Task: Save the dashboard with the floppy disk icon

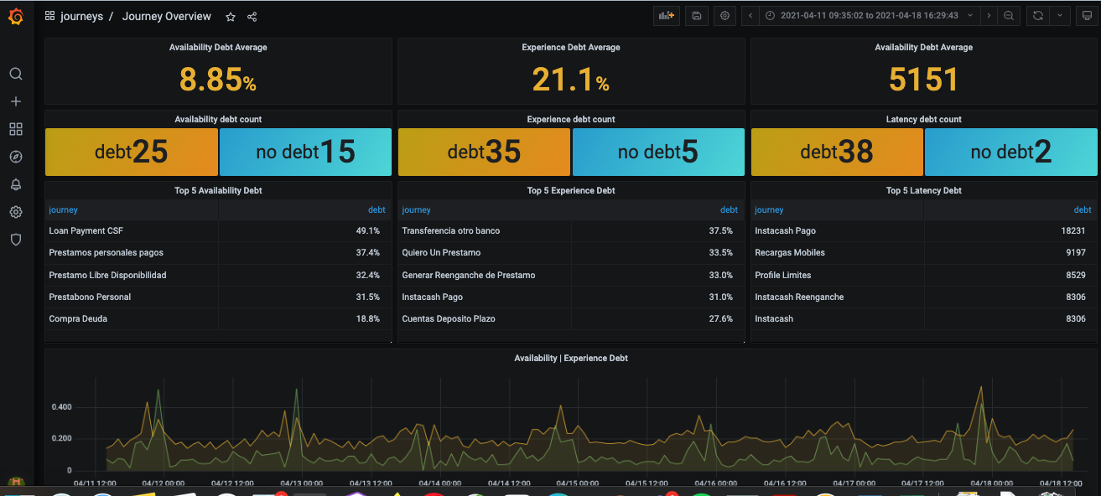Action: point(696,16)
